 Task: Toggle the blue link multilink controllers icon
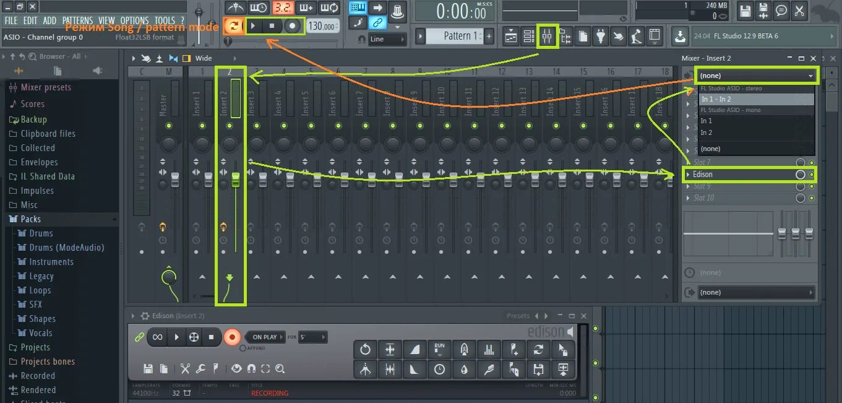pos(377,23)
